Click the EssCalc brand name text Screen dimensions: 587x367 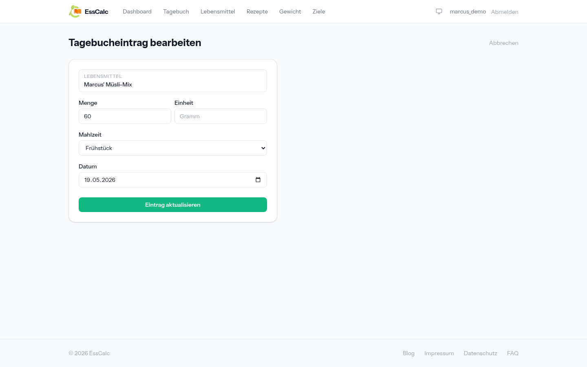[97, 11]
